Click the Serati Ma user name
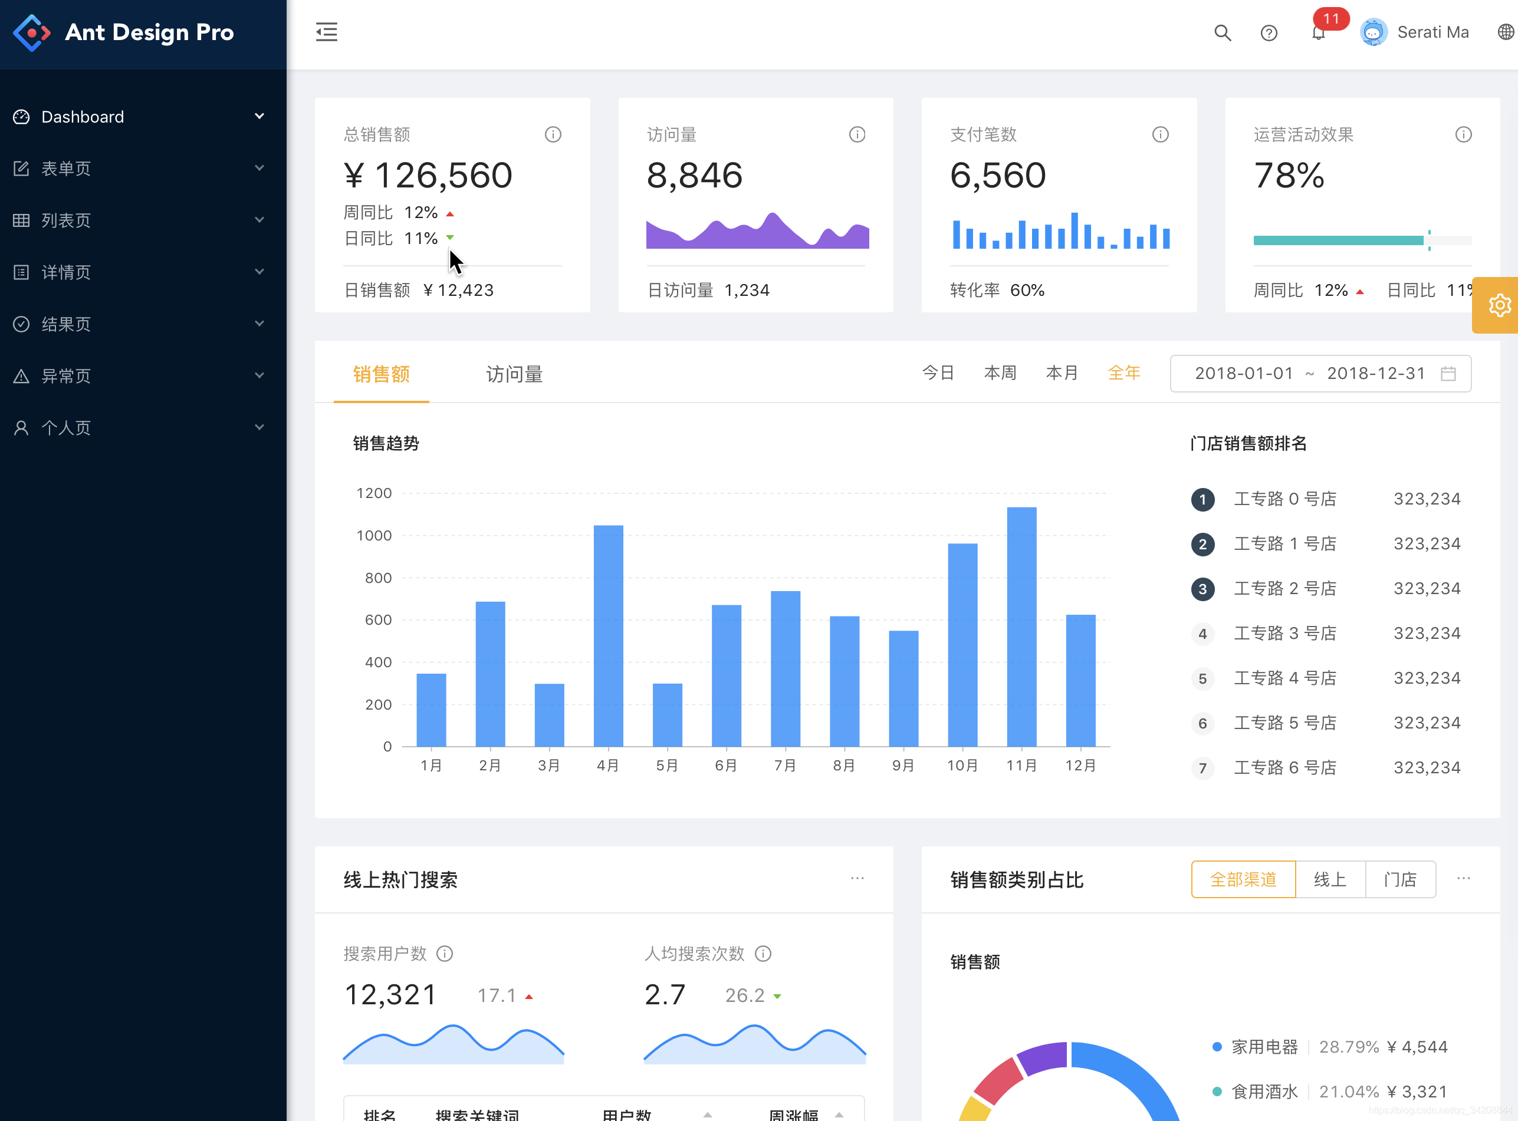 pyautogui.click(x=1432, y=32)
